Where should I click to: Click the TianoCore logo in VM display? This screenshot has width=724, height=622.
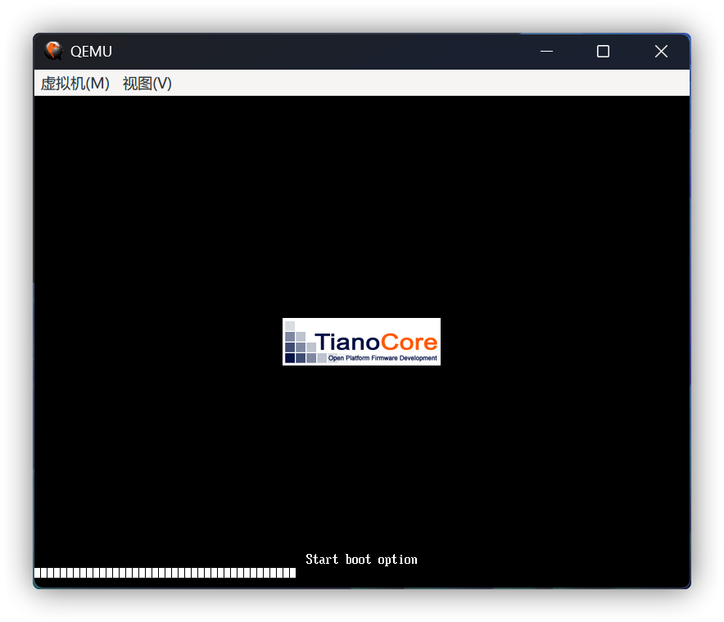361,342
